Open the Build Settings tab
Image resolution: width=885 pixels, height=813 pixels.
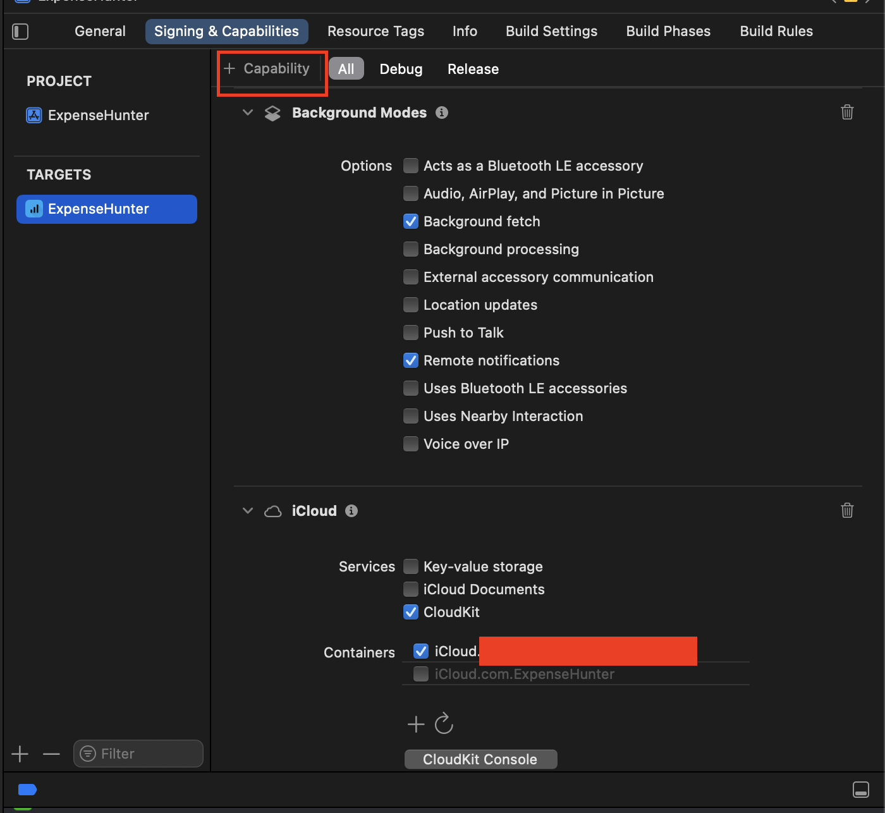551,31
